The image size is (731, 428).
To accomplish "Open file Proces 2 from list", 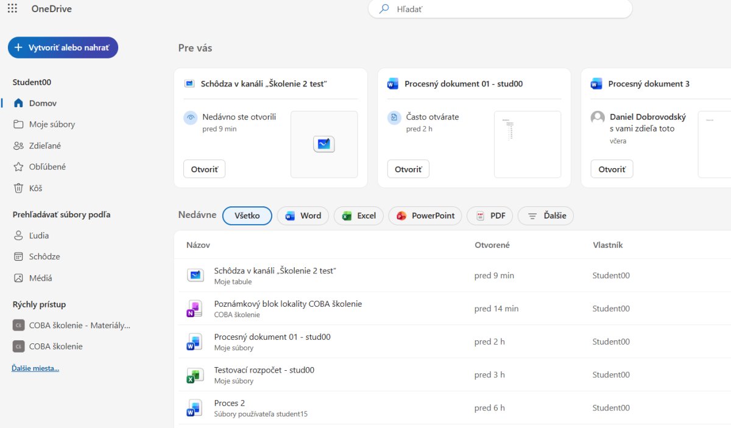I will pos(230,403).
